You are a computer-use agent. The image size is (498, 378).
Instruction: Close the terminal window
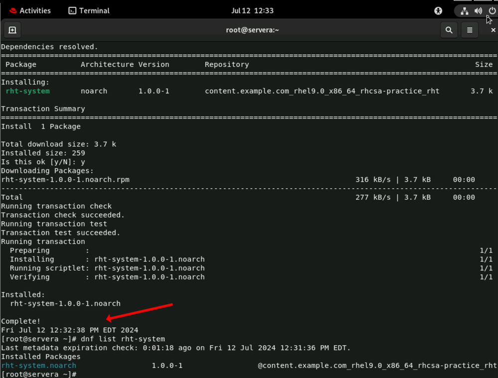493,30
